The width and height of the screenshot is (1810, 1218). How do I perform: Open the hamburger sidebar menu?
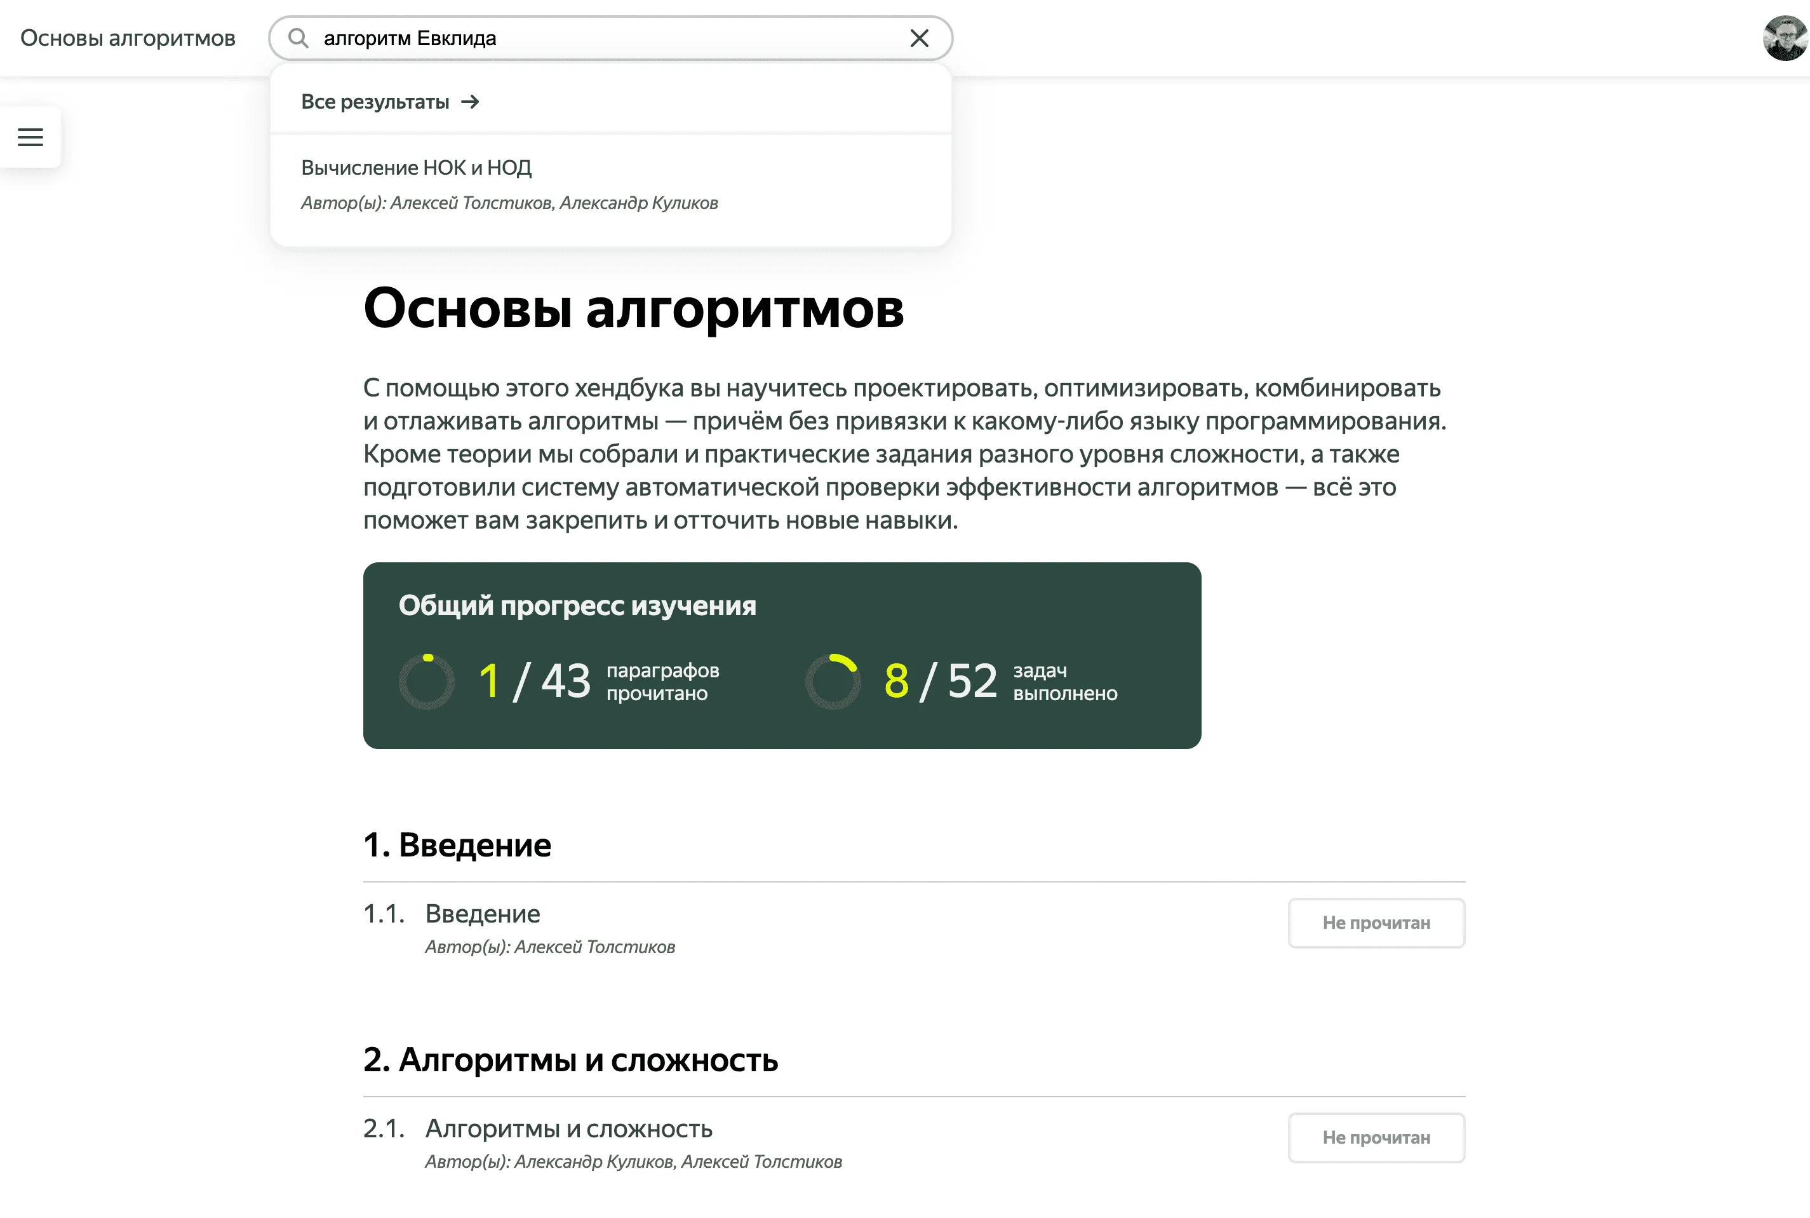pos(30,137)
